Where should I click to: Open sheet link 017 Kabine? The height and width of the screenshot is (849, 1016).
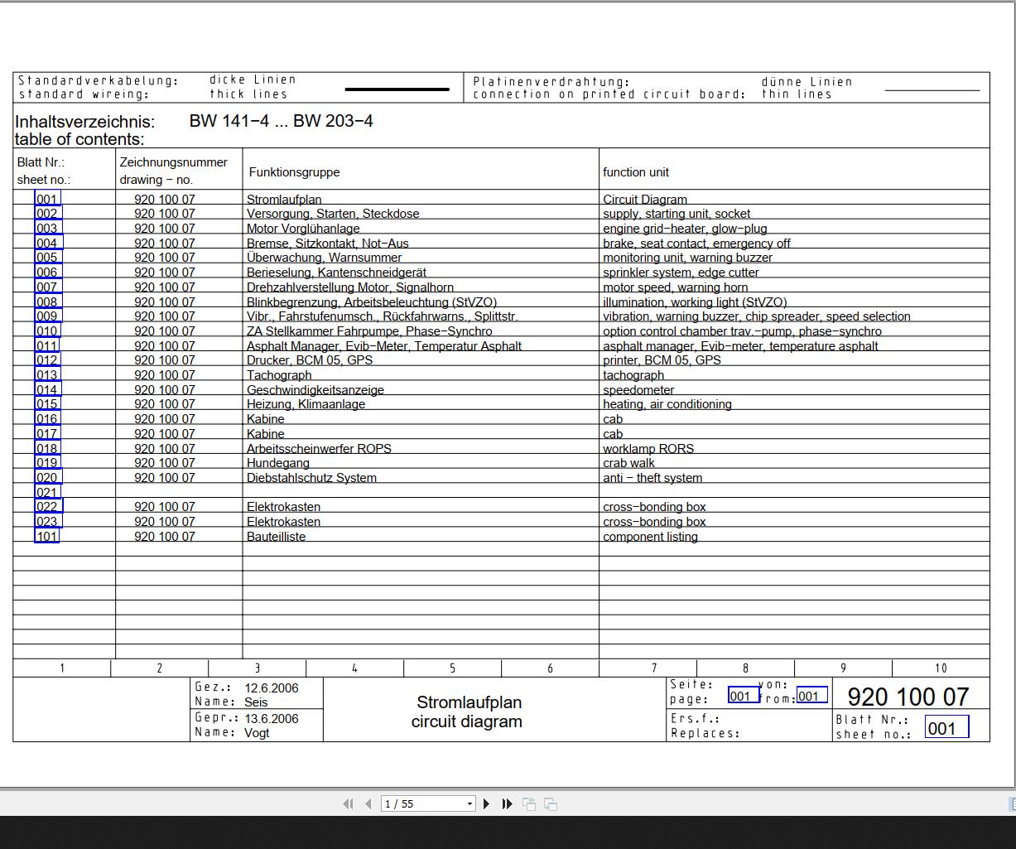(47, 433)
